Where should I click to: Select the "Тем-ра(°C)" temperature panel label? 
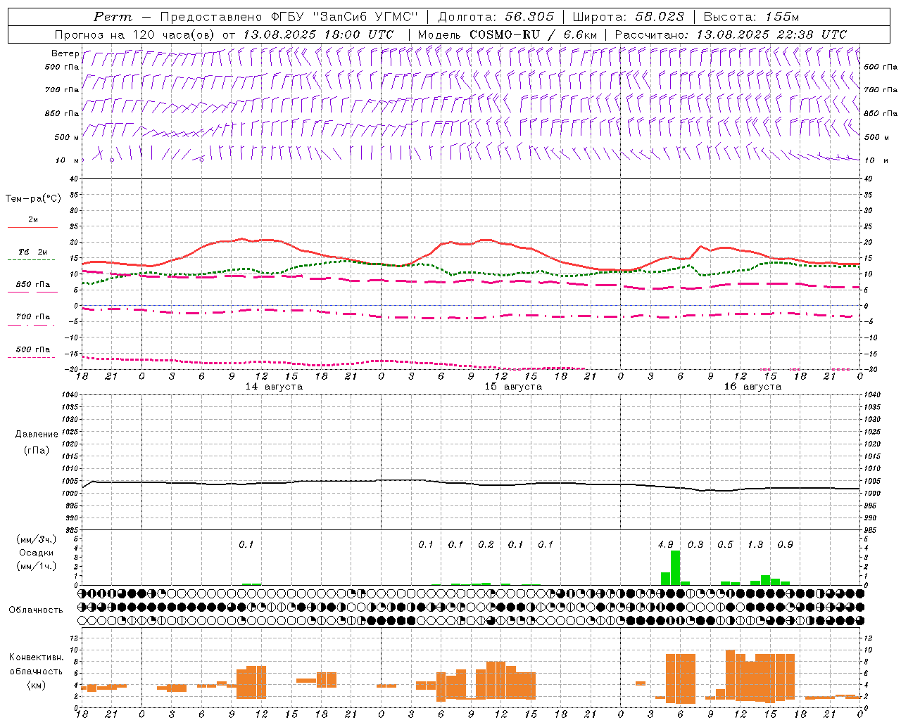pyautogui.click(x=33, y=199)
